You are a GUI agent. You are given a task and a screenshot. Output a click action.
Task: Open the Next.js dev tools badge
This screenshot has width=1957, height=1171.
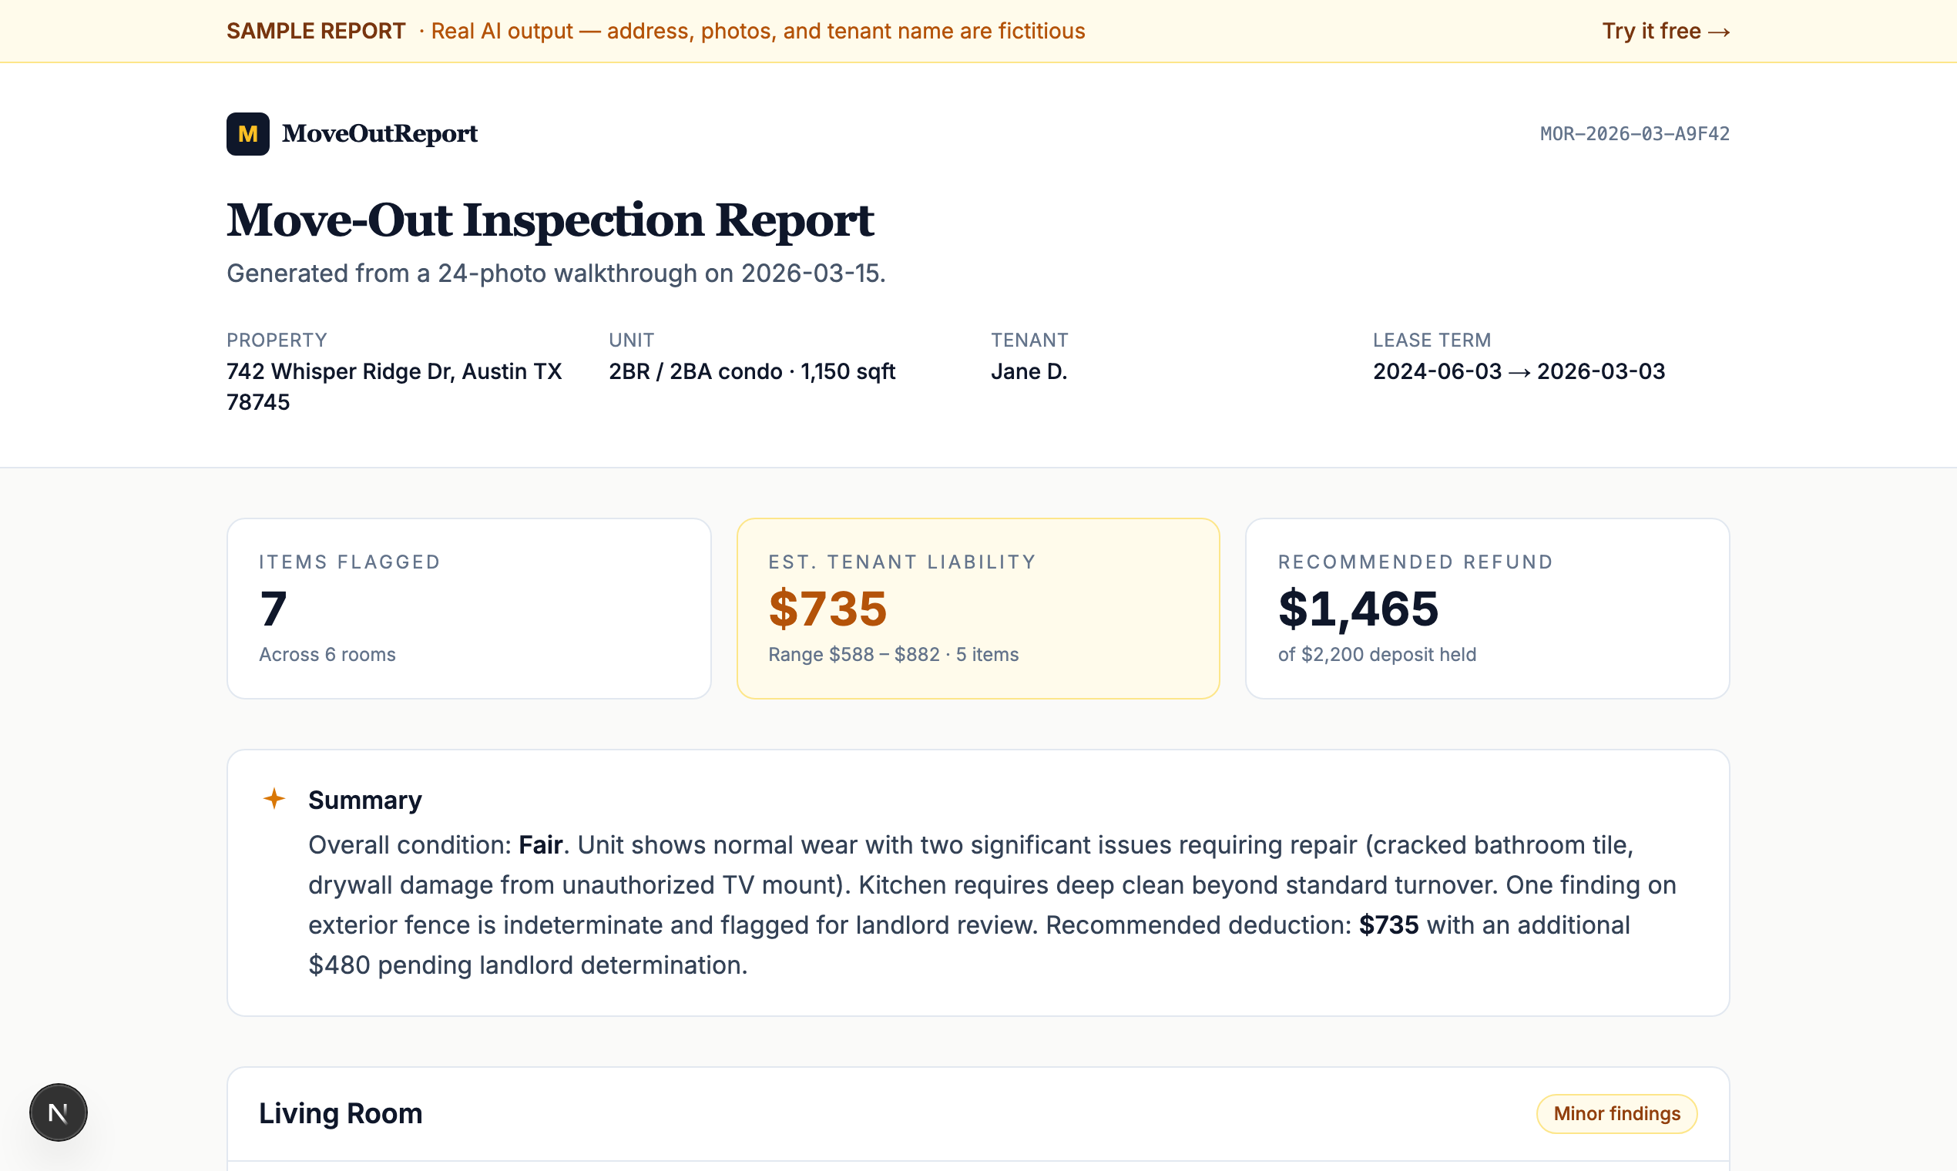click(59, 1112)
